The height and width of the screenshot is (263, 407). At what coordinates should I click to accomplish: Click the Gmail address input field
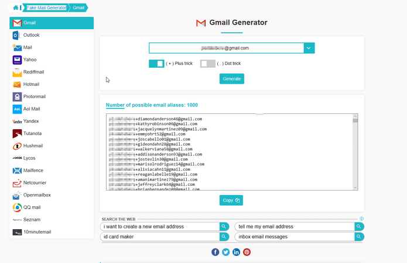pyautogui.click(x=225, y=48)
